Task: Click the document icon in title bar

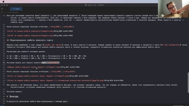Action: click(86, 5)
